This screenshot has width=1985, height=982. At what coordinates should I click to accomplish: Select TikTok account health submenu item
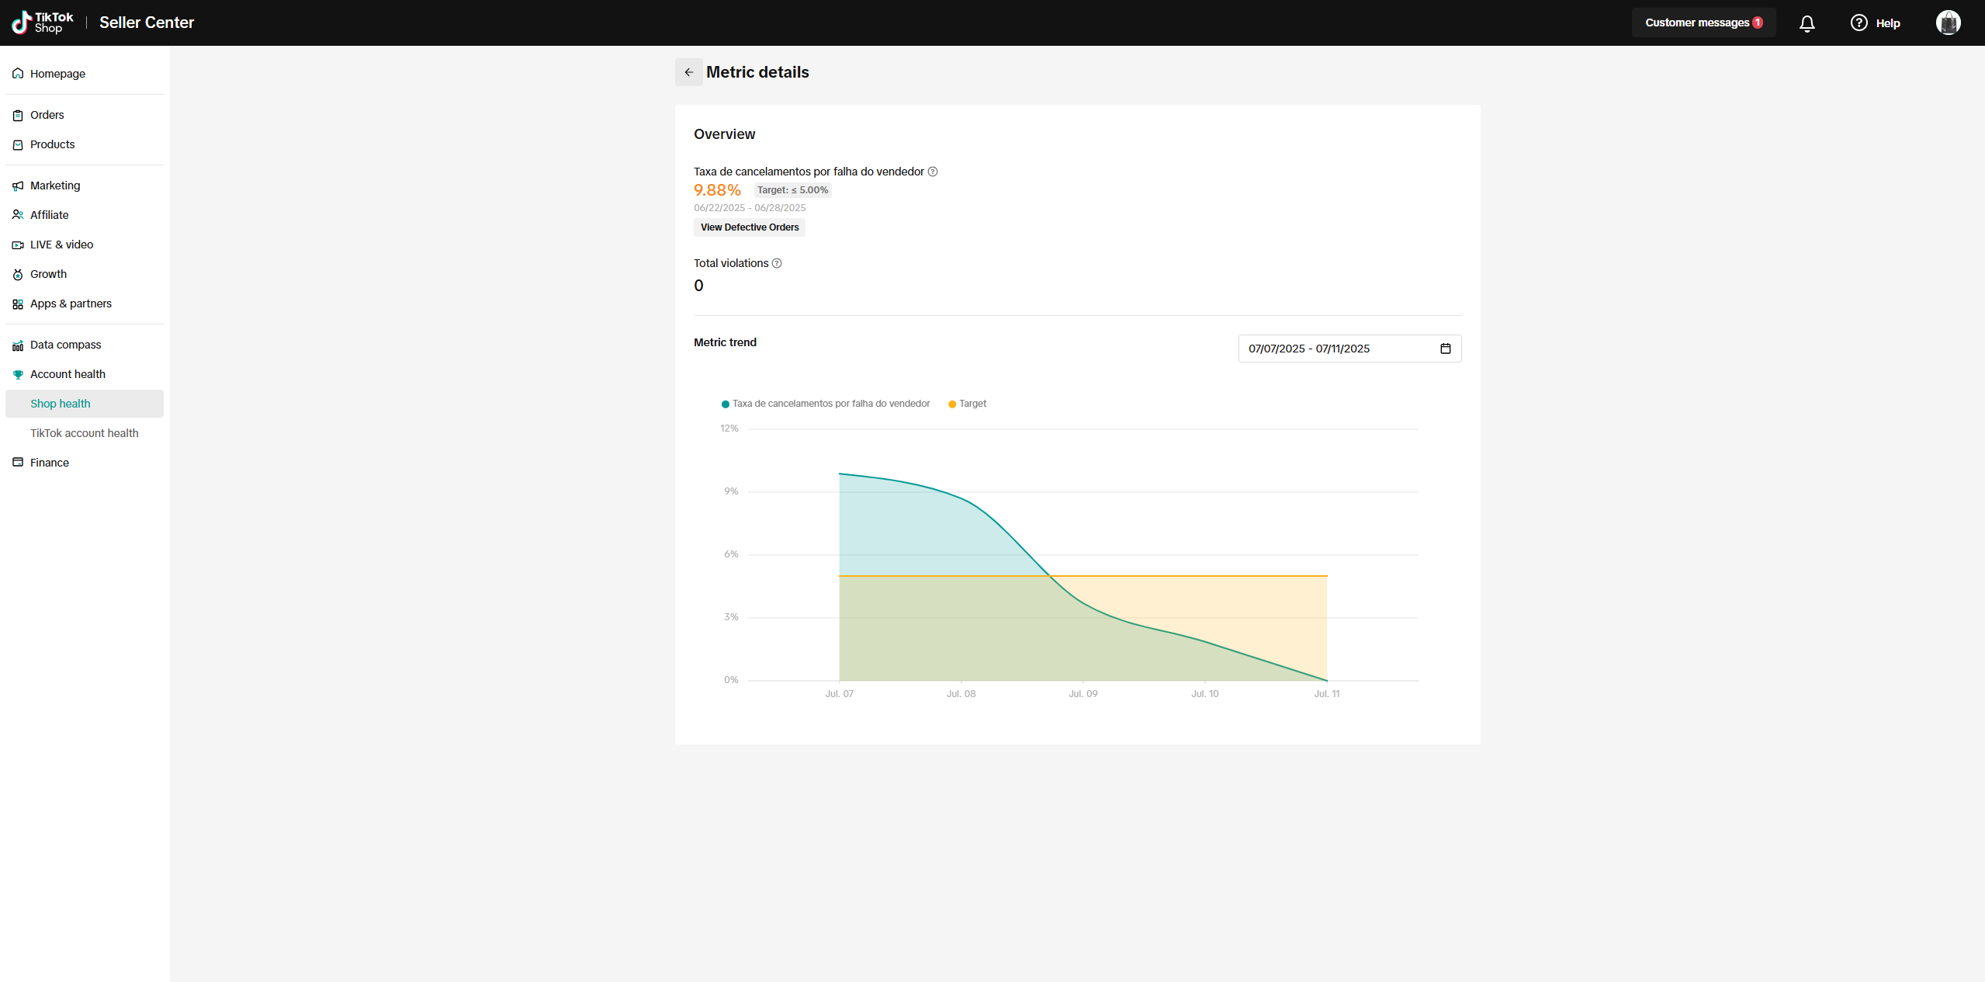[x=84, y=433]
